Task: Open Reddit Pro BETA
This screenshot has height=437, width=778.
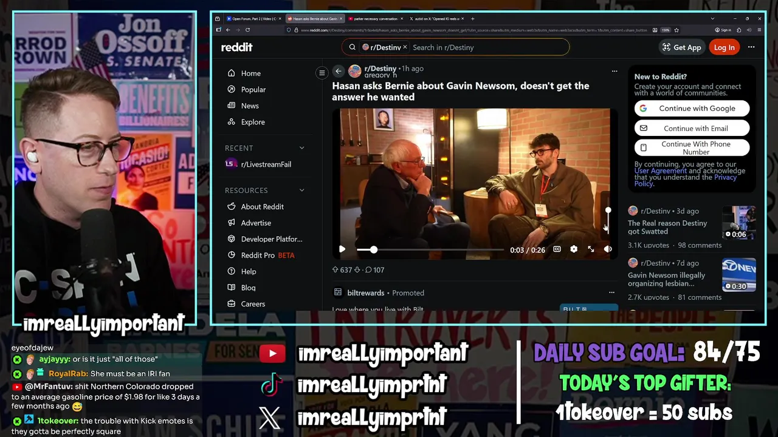Action: click(x=267, y=256)
